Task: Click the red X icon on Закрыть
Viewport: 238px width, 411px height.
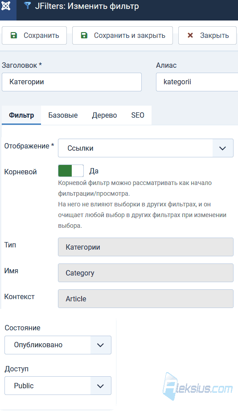Action: pos(190,35)
